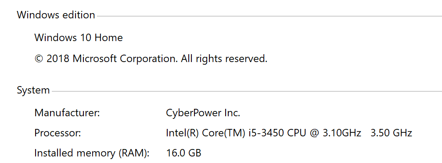Click the Microsoft copyright notice line

(x=151, y=59)
